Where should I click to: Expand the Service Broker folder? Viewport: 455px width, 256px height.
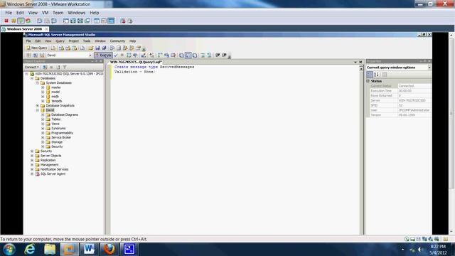click(x=43, y=137)
